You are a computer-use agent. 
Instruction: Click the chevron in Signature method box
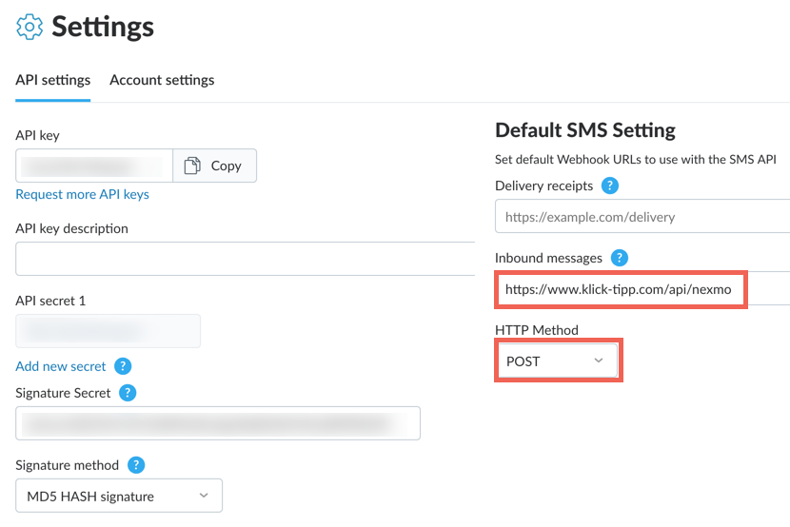coord(204,496)
